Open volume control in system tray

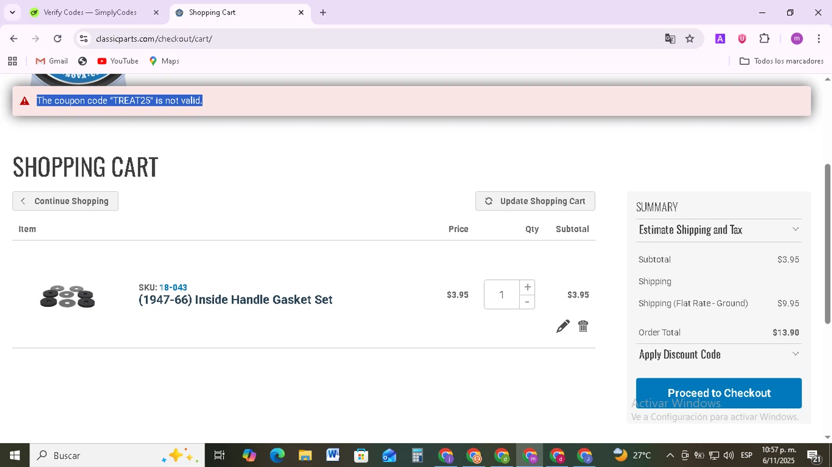728,455
